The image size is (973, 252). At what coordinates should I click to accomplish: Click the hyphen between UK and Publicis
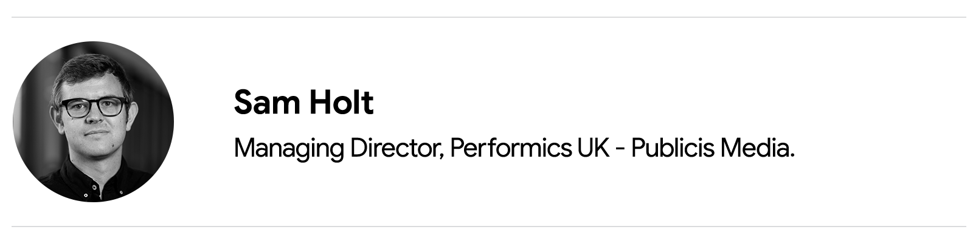pyautogui.click(x=620, y=150)
